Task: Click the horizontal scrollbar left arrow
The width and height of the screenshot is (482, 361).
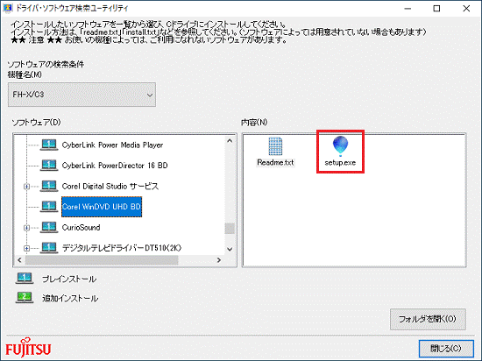Action: click(x=19, y=260)
